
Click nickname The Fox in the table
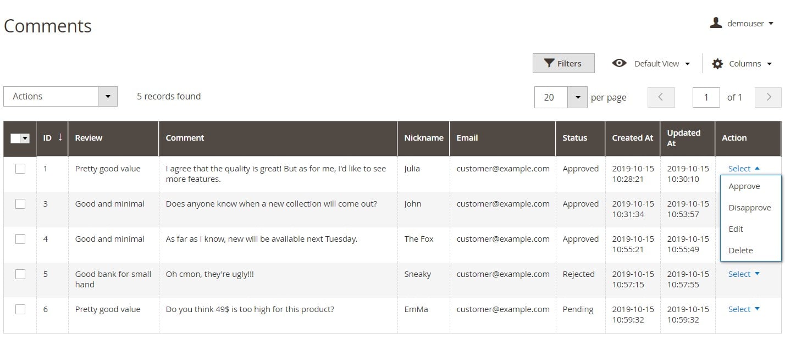419,239
